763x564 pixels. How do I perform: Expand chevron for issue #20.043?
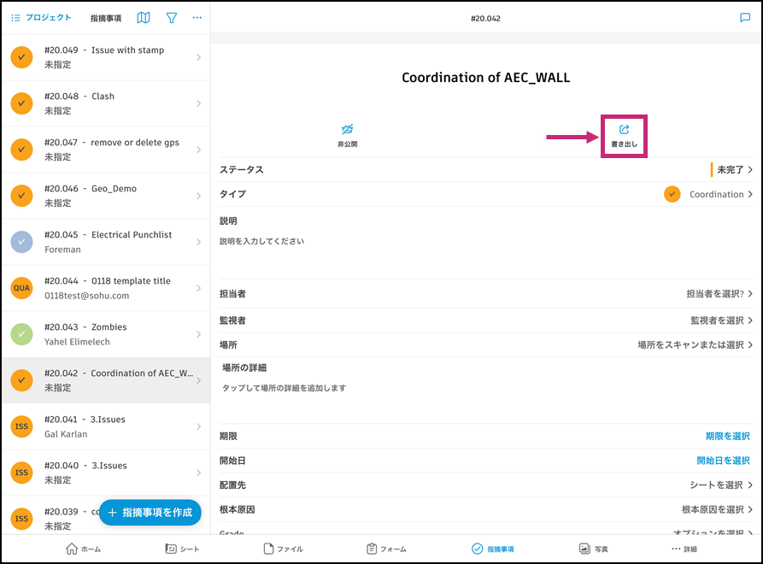pos(198,334)
